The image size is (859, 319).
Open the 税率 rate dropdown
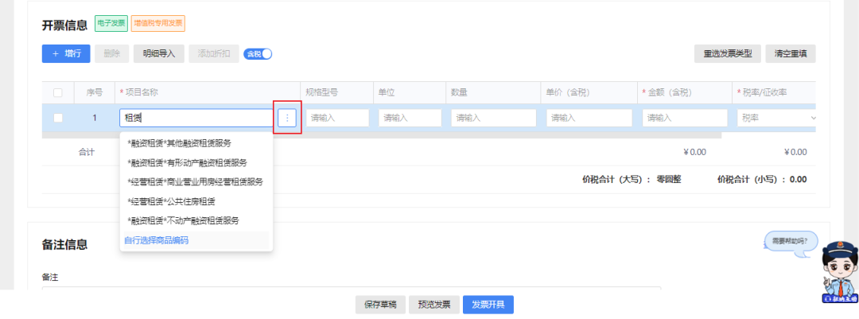(778, 118)
